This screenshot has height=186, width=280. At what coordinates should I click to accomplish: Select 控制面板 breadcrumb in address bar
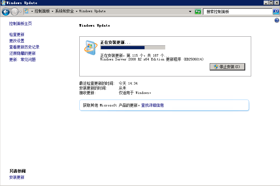pos(42,11)
